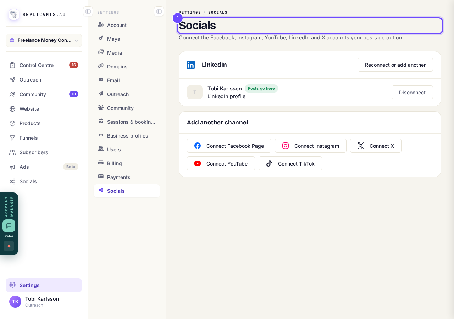This screenshot has height=319, width=454.
Task: Collapse the Settings submenu panel toggle
Action: pyautogui.click(x=159, y=11)
